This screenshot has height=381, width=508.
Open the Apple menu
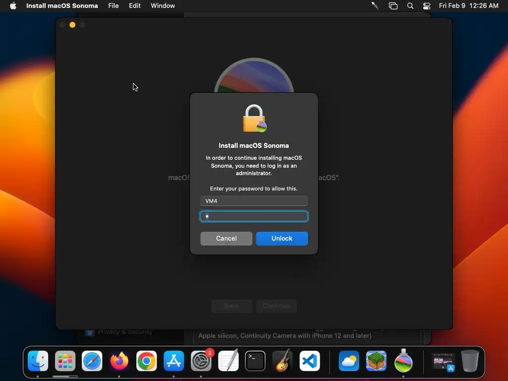pos(13,6)
